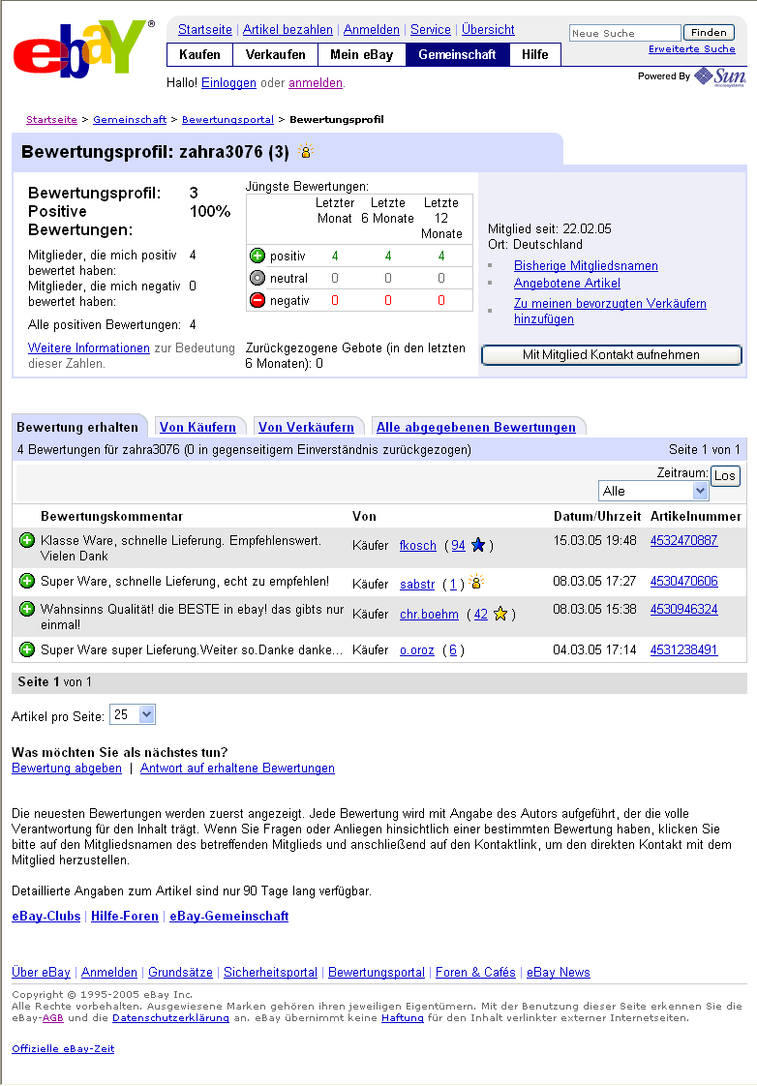The image size is (757, 1086).
Task: Open the Zeitraum dropdown set to Alle
Action: click(x=653, y=491)
